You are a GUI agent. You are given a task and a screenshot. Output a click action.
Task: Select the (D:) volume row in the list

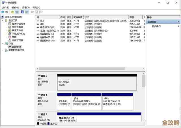point(90,24)
